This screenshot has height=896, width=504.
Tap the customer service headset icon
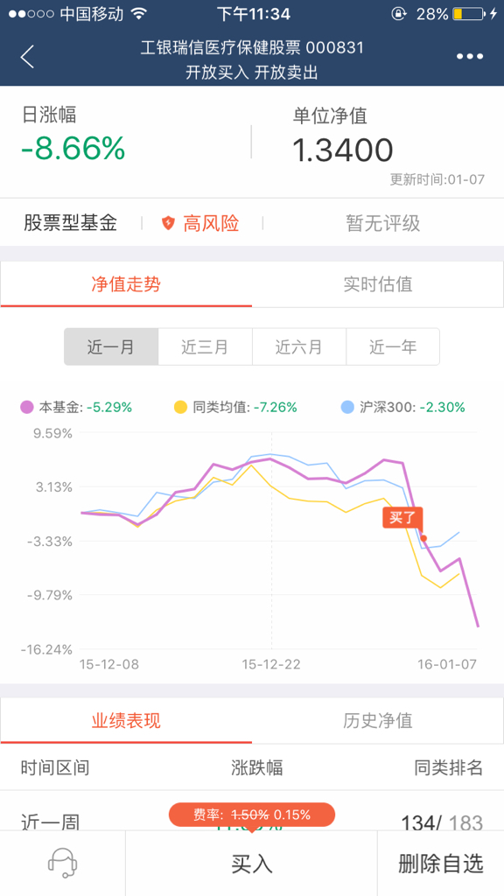62,864
